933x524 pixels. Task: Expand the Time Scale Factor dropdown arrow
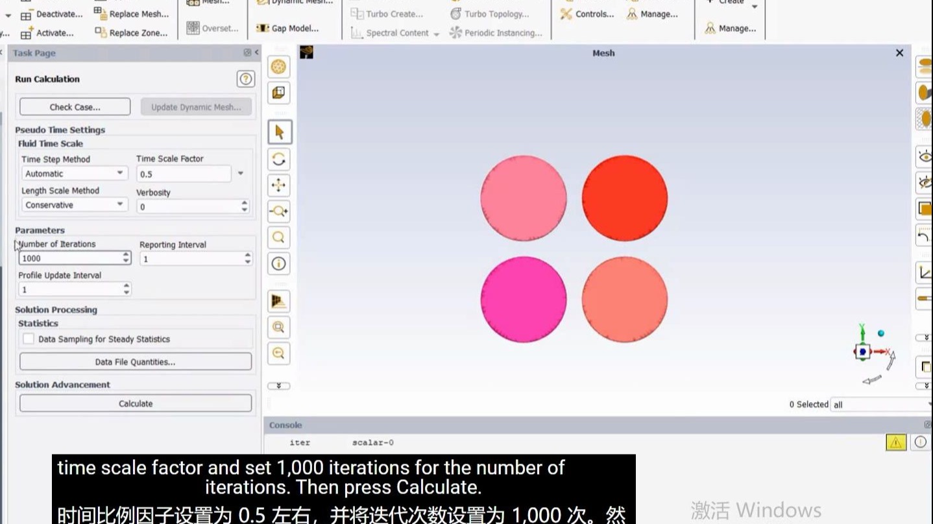(x=241, y=174)
